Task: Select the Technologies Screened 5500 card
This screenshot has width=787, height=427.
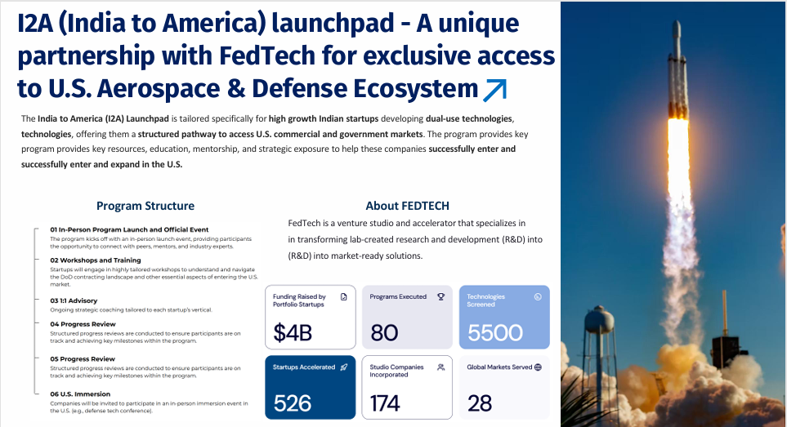Action: point(504,318)
